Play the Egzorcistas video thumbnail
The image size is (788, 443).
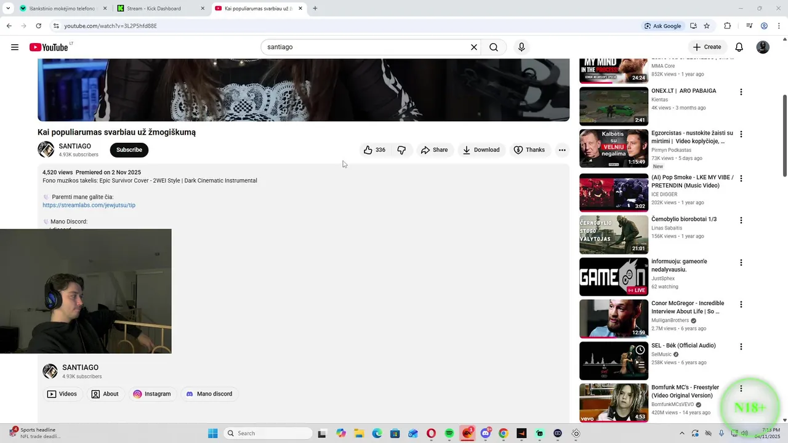pyautogui.click(x=614, y=148)
